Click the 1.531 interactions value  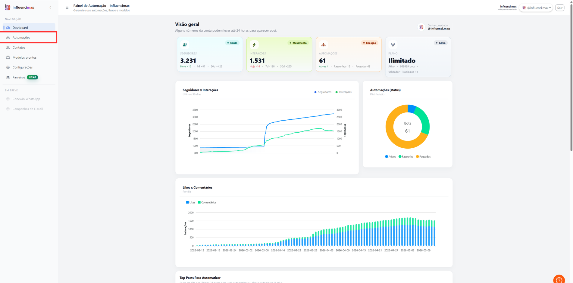coord(257,61)
